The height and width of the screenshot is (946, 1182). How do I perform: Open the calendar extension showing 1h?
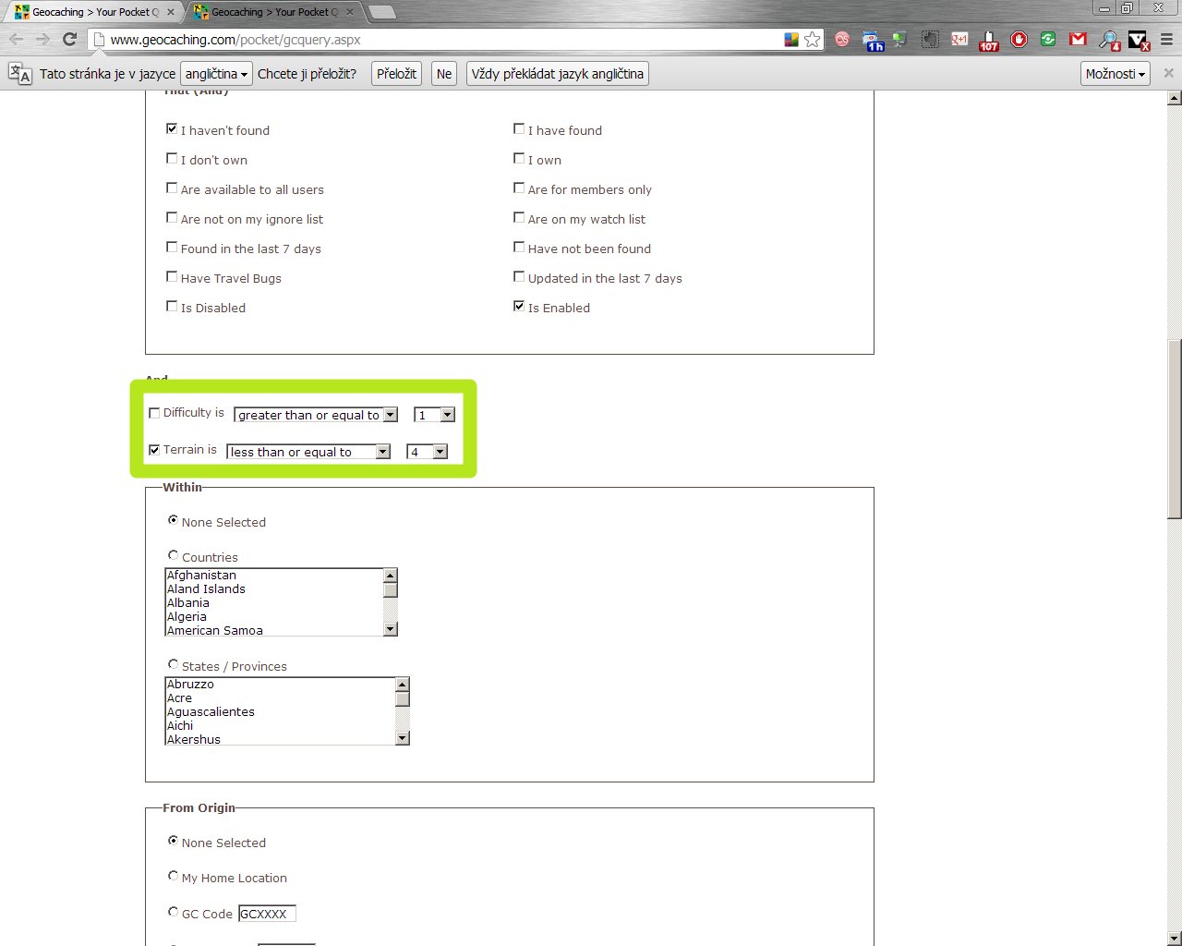click(x=873, y=40)
